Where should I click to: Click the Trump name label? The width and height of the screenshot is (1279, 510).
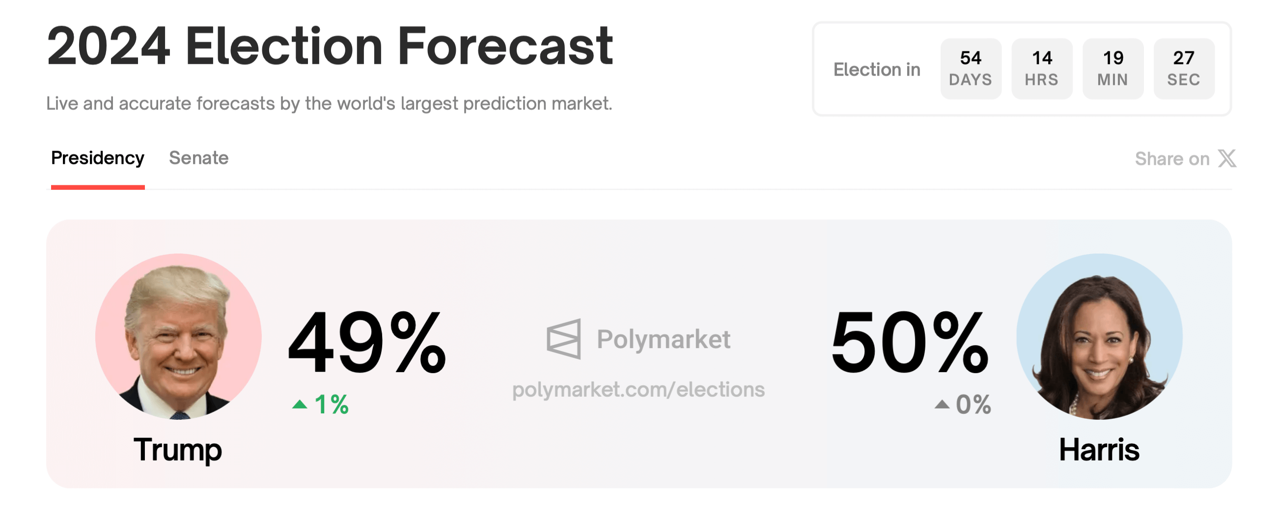pos(178,450)
